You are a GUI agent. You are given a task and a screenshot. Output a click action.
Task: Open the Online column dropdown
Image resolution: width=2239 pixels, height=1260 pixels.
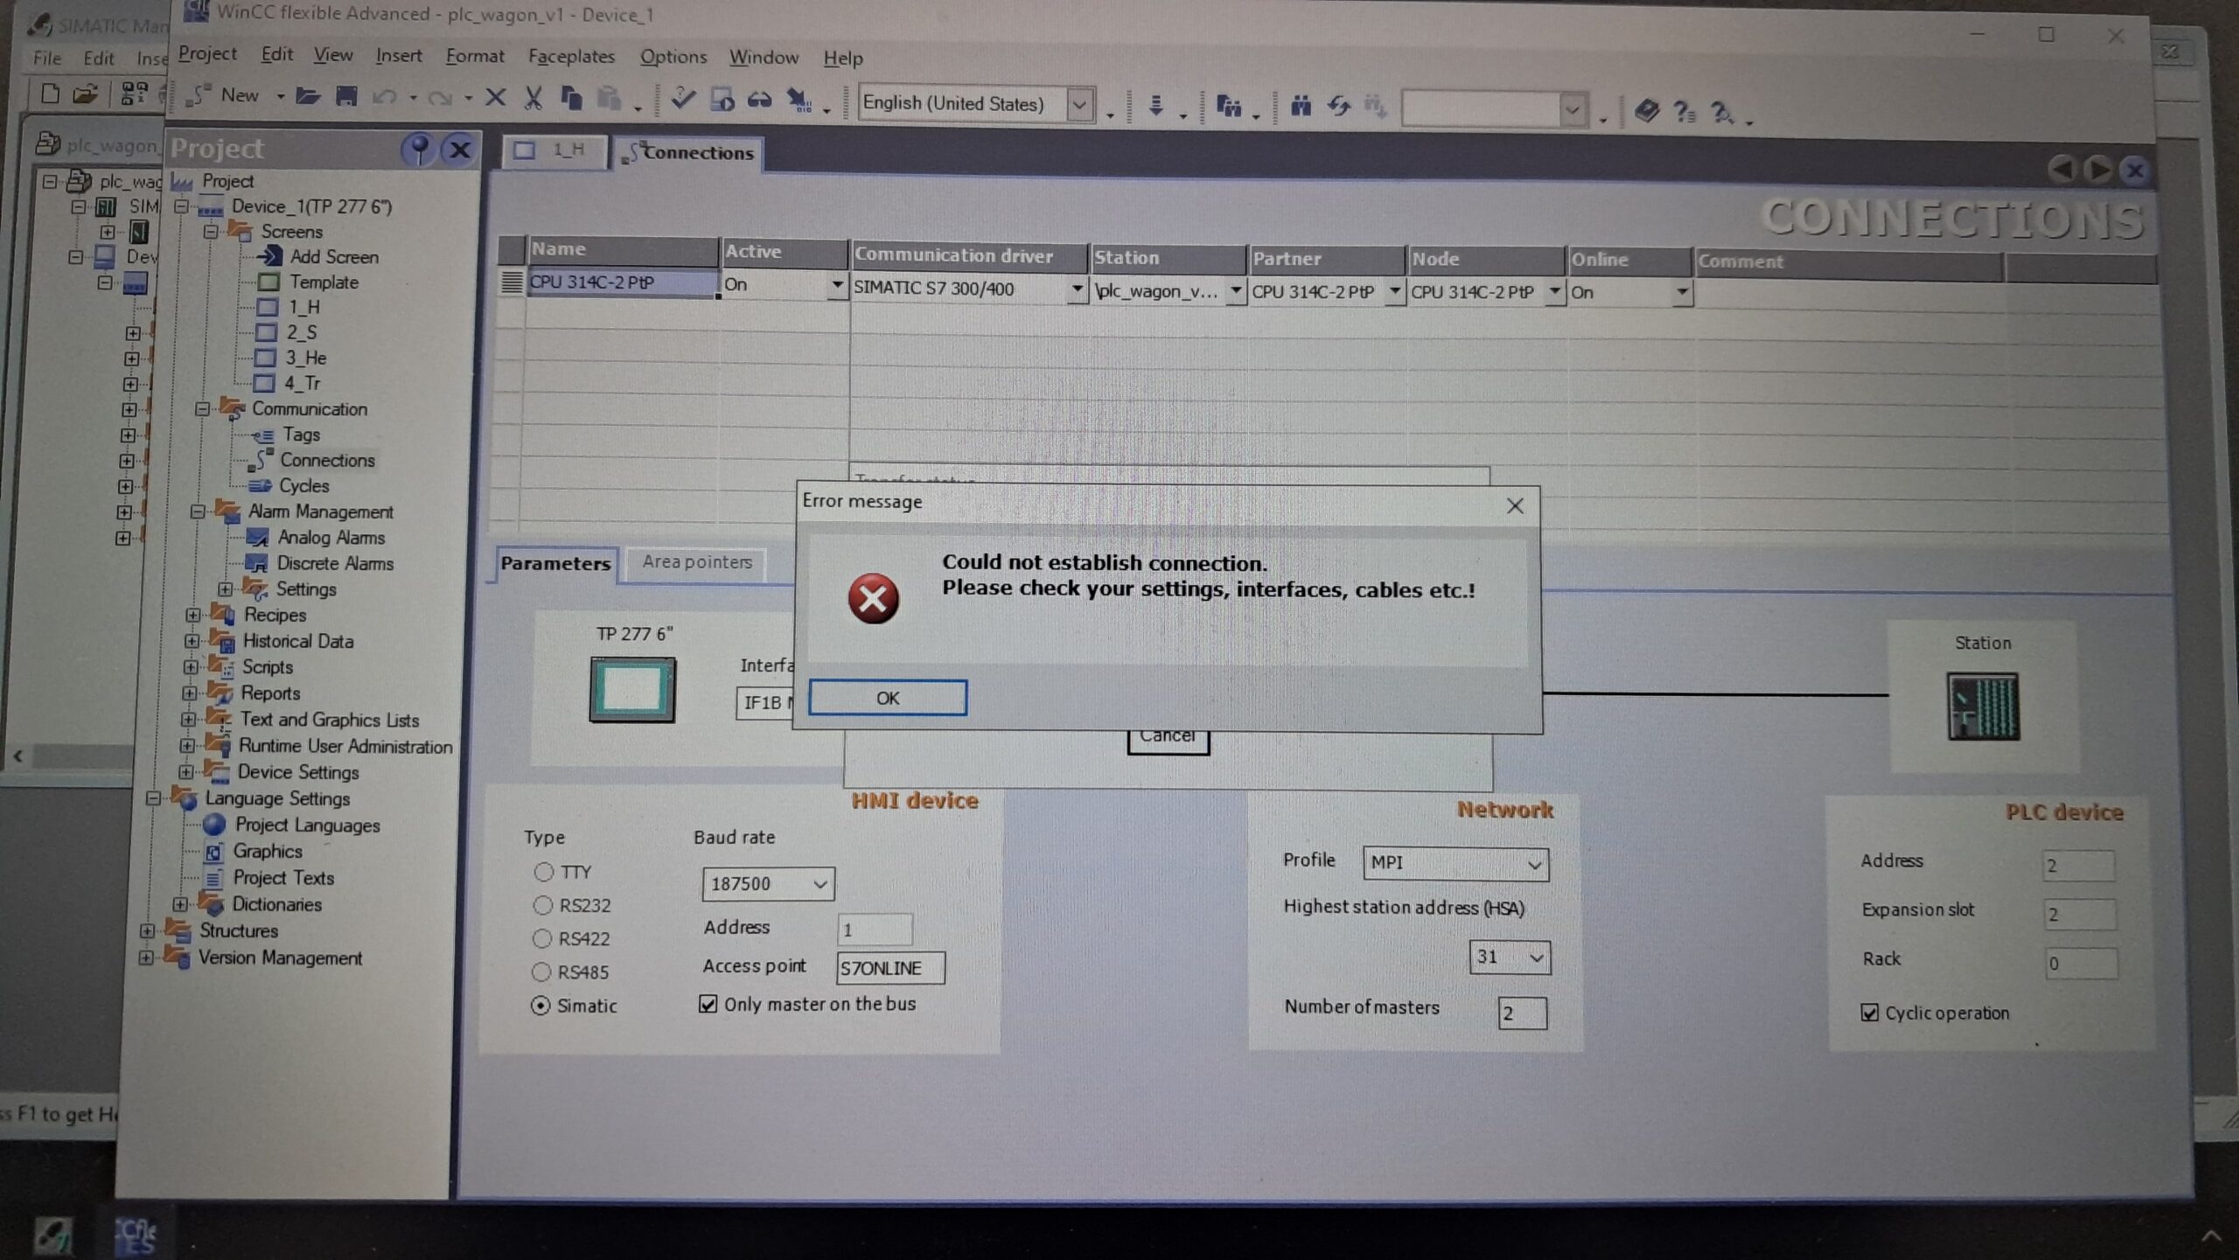(1681, 293)
